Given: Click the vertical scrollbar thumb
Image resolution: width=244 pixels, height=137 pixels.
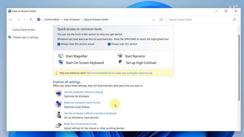Looking at the screenshot, I should point(239,68).
